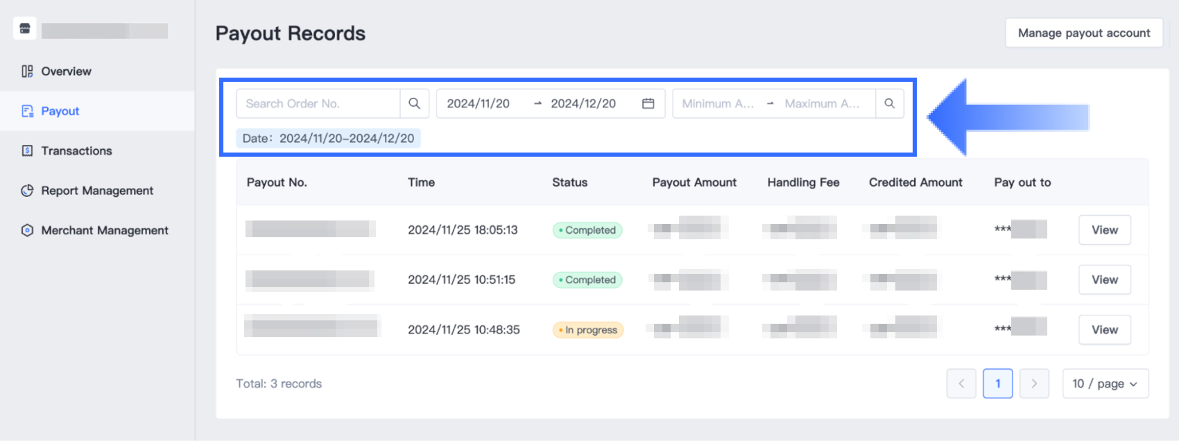Click the order number search magnifier icon
The width and height of the screenshot is (1179, 441).
[414, 103]
